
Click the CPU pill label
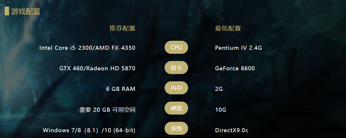point(176,47)
